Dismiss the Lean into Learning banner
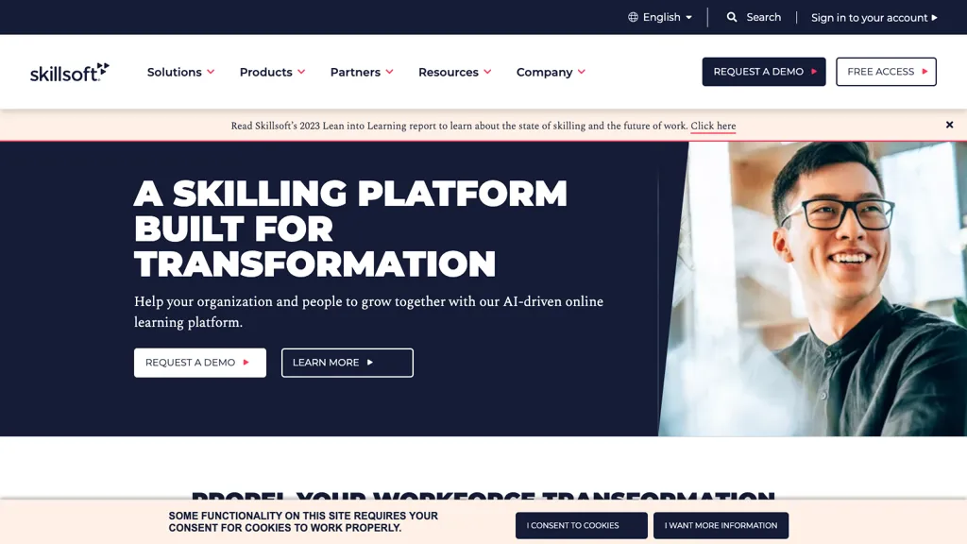Image resolution: width=967 pixels, height=544 pixels. [x=949, y=124]
